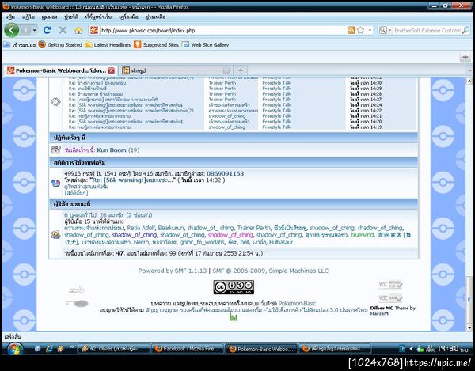Launch Internet Explorer from quick launch

pos(49,349)
